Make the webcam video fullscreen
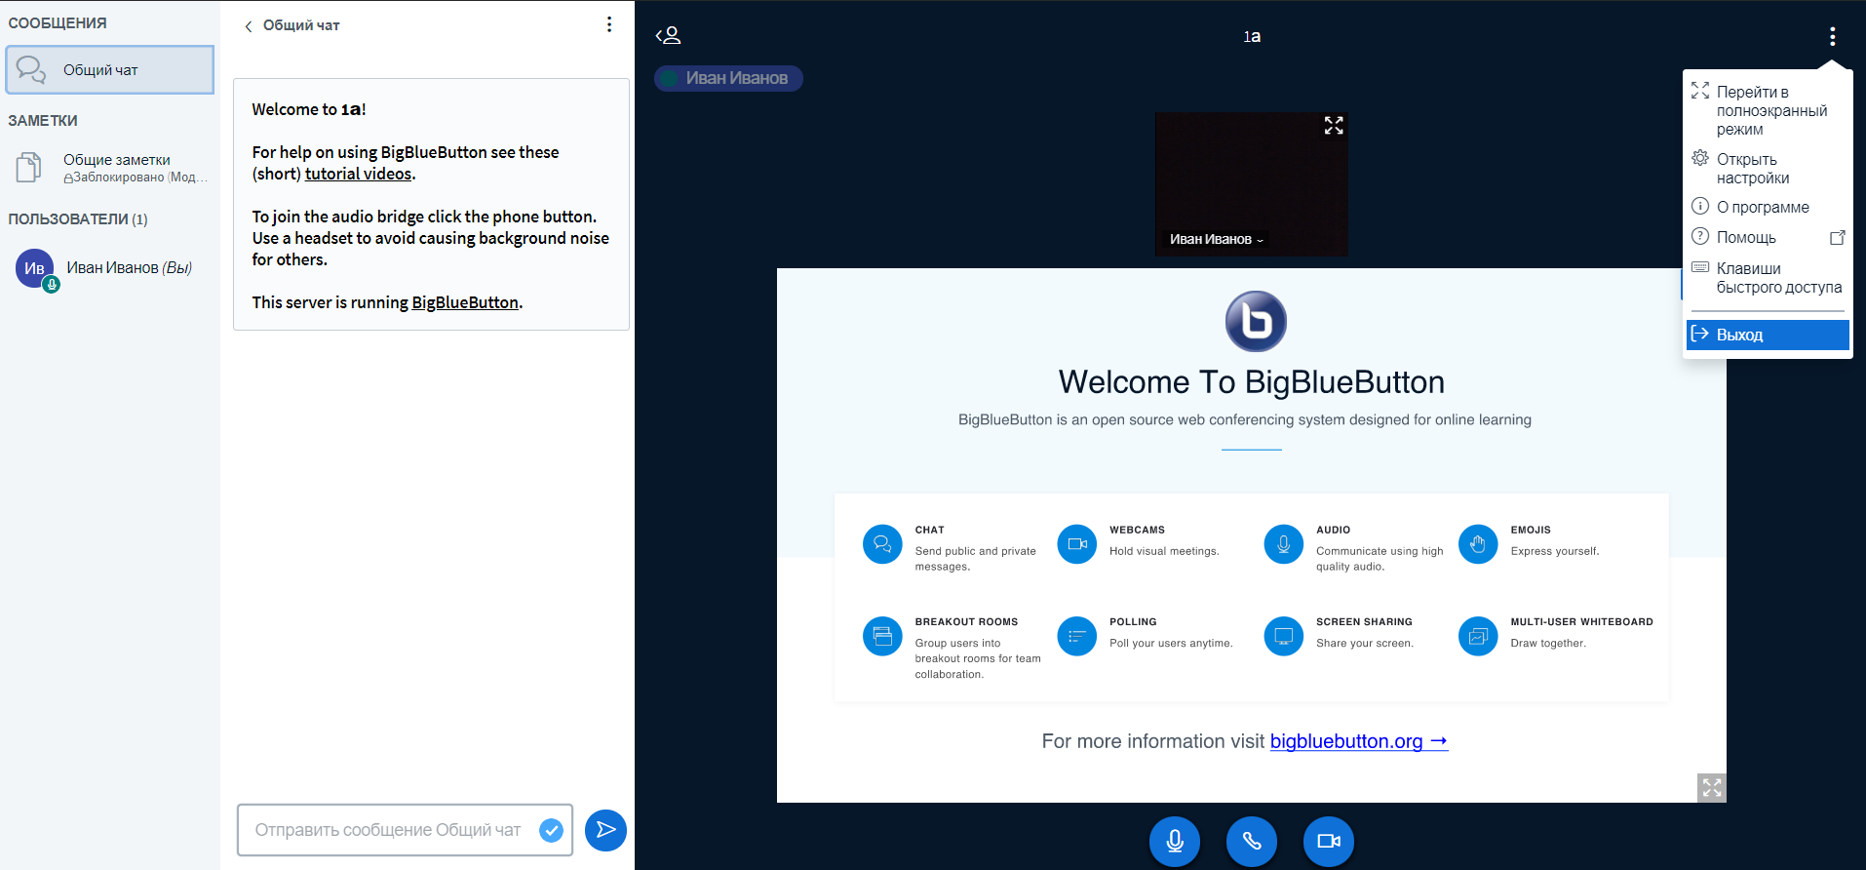This screenshot has height=870, width=1866. (1333, 126)
